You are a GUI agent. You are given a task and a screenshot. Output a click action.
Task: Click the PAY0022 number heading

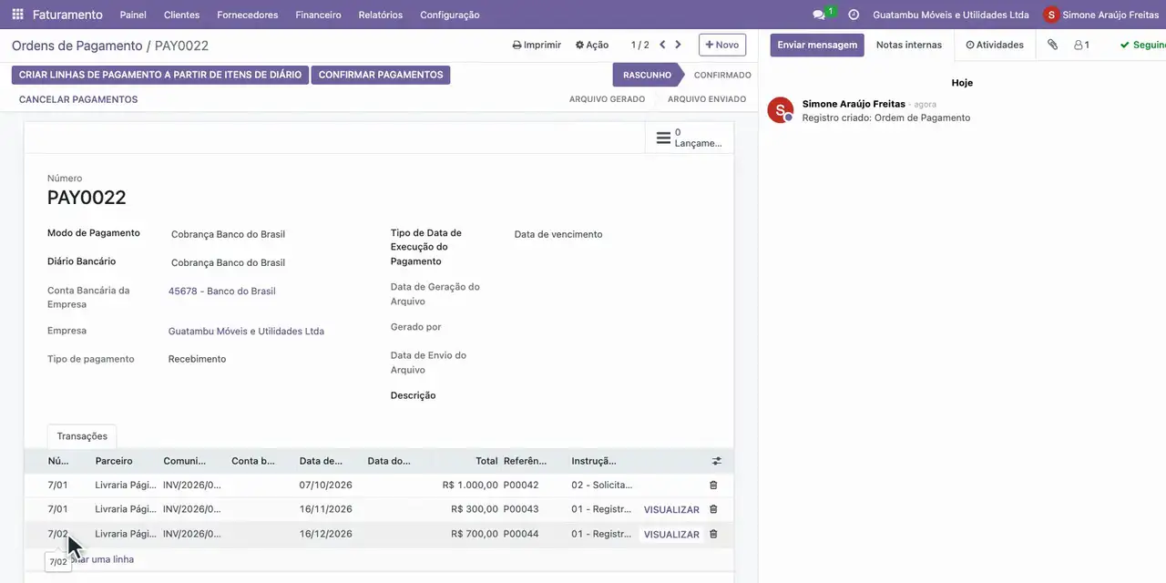(x=87, y=198)
